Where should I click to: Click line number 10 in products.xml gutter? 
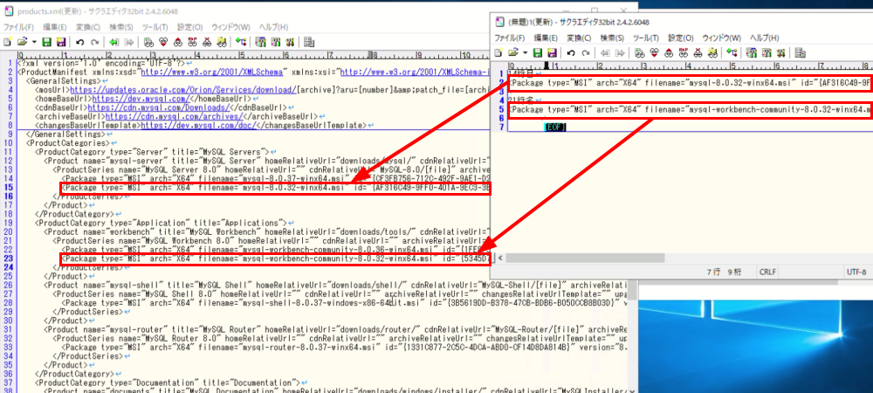(8, 143)
